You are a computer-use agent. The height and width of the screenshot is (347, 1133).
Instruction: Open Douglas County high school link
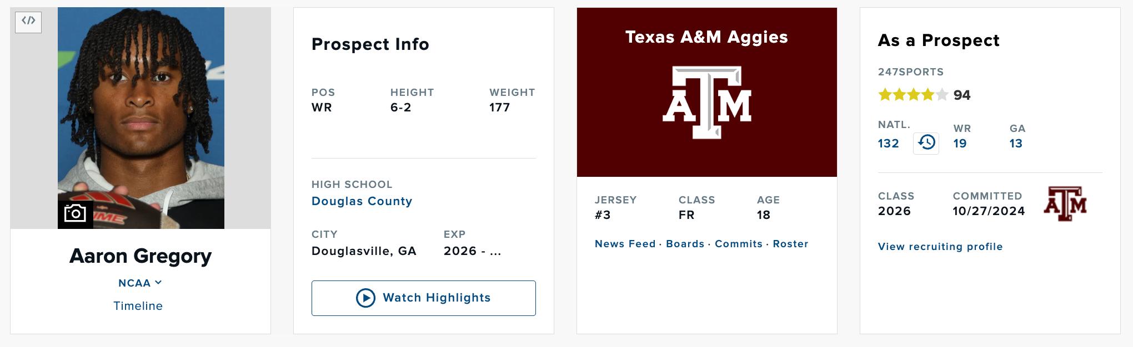coord(362,201)
